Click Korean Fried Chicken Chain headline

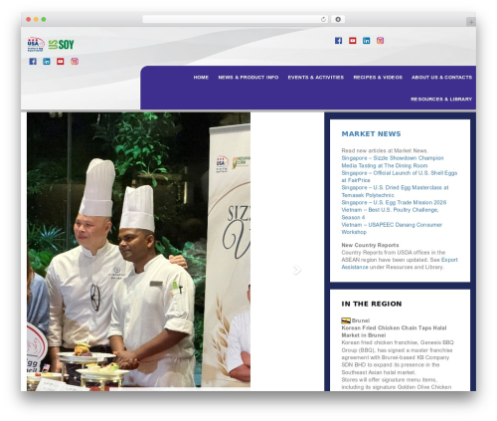(394, 331)
